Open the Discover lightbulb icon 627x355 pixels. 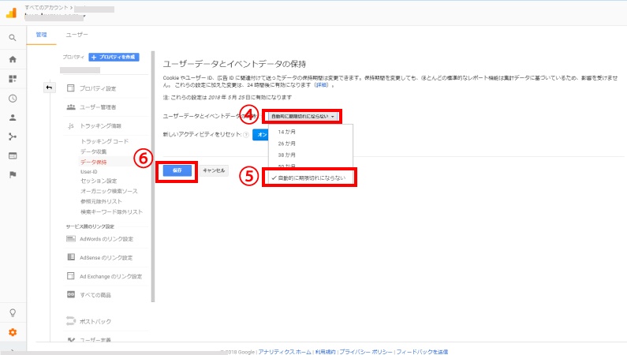(12, 312)
